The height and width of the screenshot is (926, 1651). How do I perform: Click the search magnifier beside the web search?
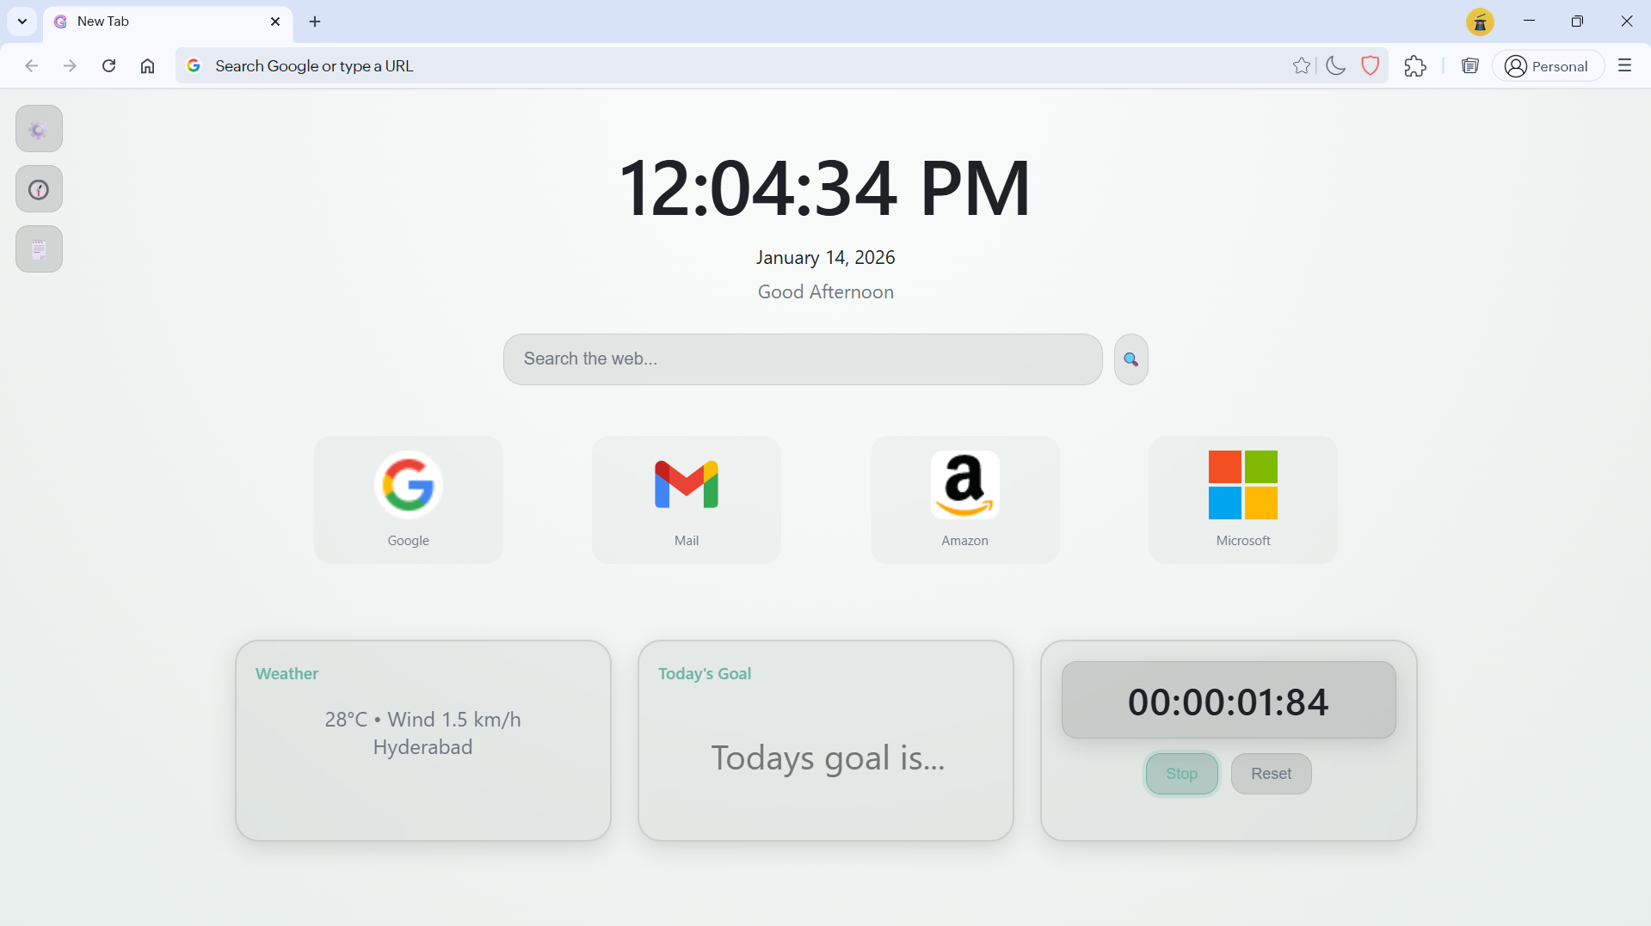pos(1130,359)
